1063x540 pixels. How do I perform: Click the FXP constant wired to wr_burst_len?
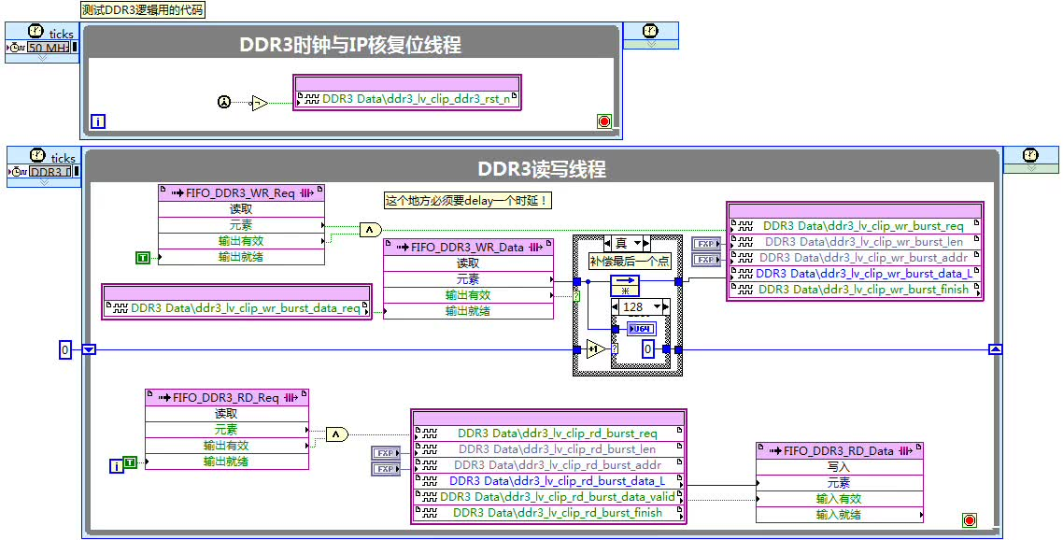click(x=706, y=244)
